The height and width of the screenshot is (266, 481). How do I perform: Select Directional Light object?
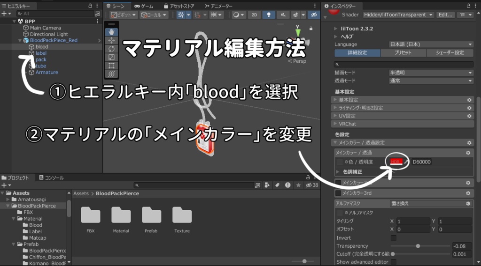pos(49,34)
